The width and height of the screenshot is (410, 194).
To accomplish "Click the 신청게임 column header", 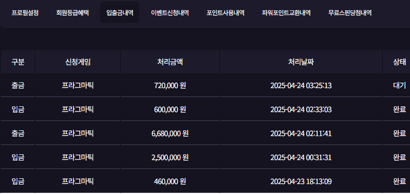I will [x=78, y=62].
